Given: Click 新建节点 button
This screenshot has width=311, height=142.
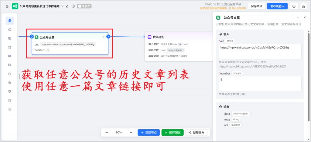Looking at the screenshot, I should (x=149, y=133).
